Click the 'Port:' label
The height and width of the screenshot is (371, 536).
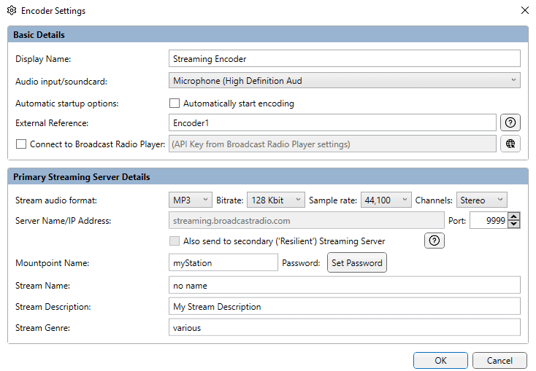(x=457, y=221)
